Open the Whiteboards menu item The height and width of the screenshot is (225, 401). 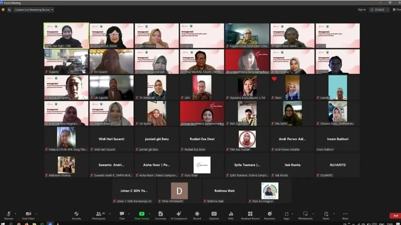[x=305, y=215]
